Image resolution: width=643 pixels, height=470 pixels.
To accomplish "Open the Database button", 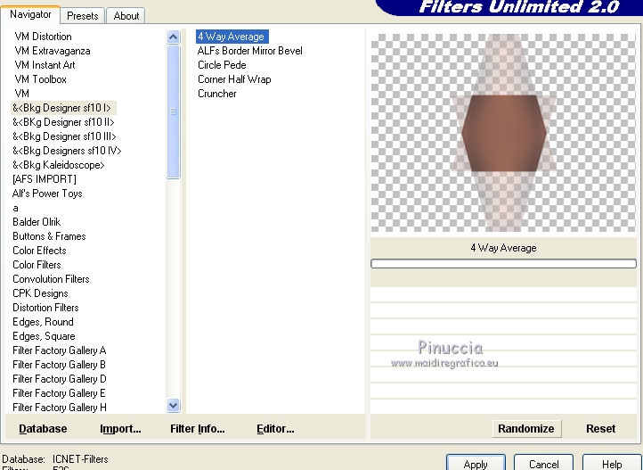I will [x=43, y=429].
